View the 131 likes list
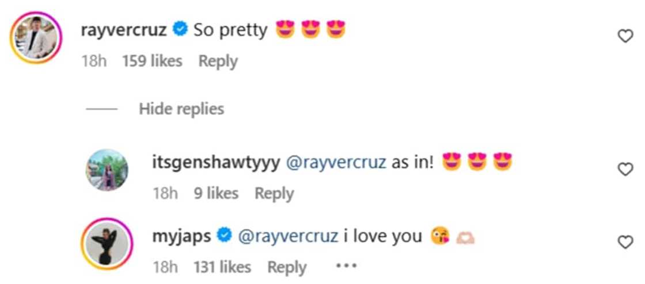The image size is (645, 284). (x=222, y=267)
